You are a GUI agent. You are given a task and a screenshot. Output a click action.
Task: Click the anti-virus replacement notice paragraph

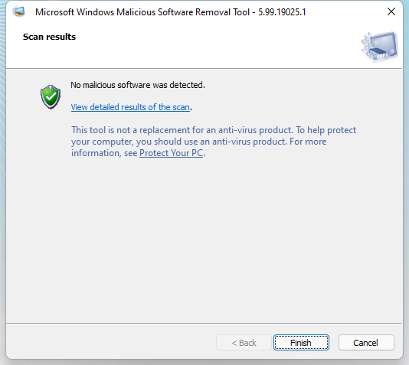click(214, 142)
